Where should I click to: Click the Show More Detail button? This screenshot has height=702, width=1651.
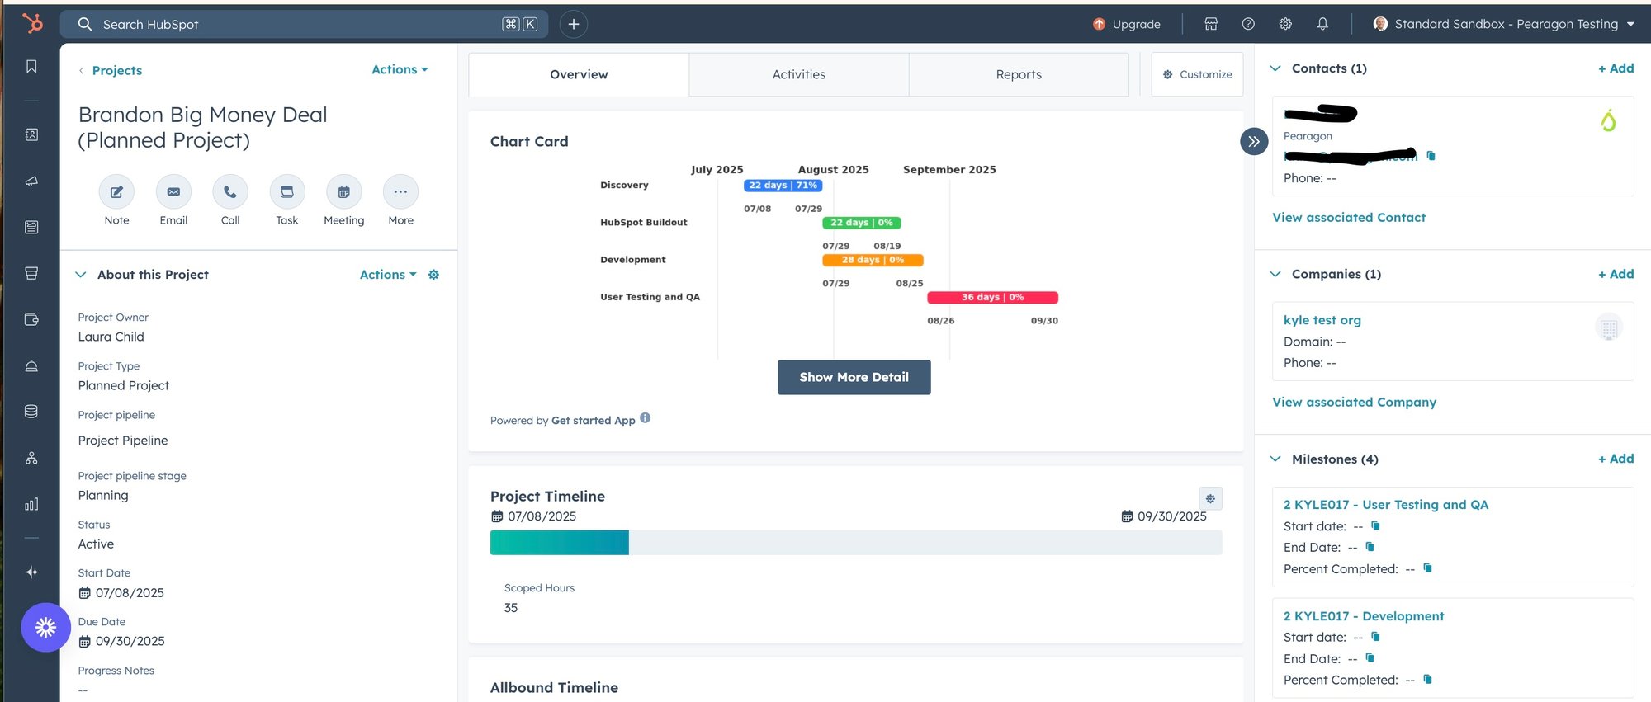[x=854, y=377]
